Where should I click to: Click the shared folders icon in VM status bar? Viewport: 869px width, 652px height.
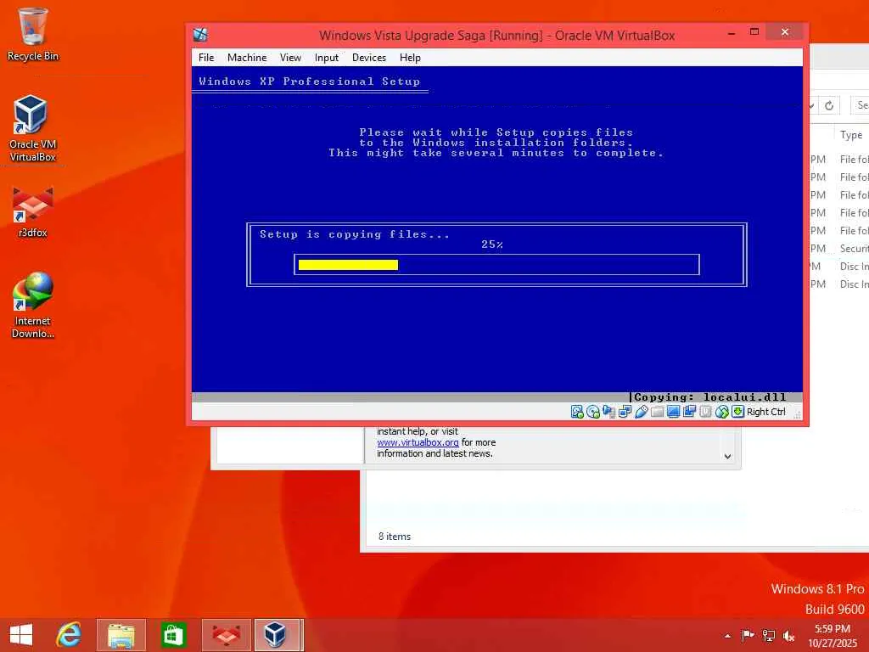point(658,412)
